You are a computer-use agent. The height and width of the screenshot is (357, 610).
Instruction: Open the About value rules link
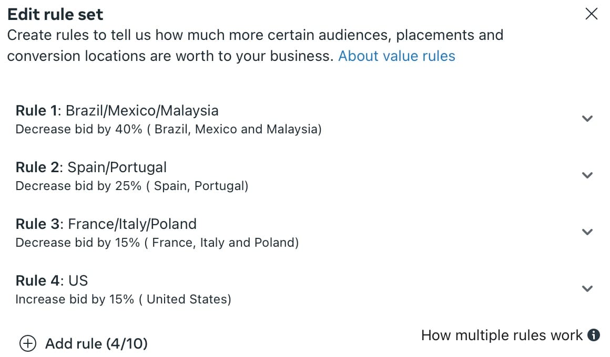(x=395, y=56)
